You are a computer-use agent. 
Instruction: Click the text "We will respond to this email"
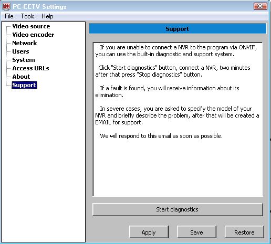point(135,136)
